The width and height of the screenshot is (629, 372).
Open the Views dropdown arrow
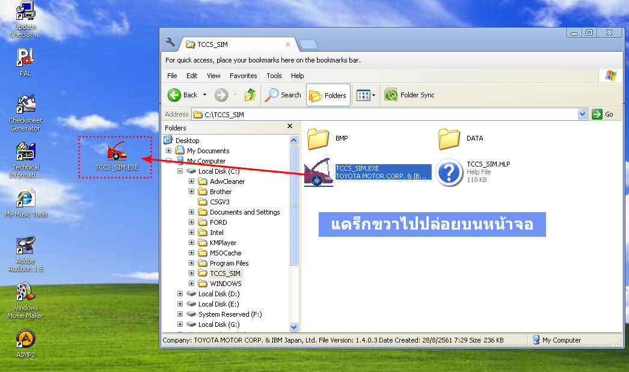point(374,96)
